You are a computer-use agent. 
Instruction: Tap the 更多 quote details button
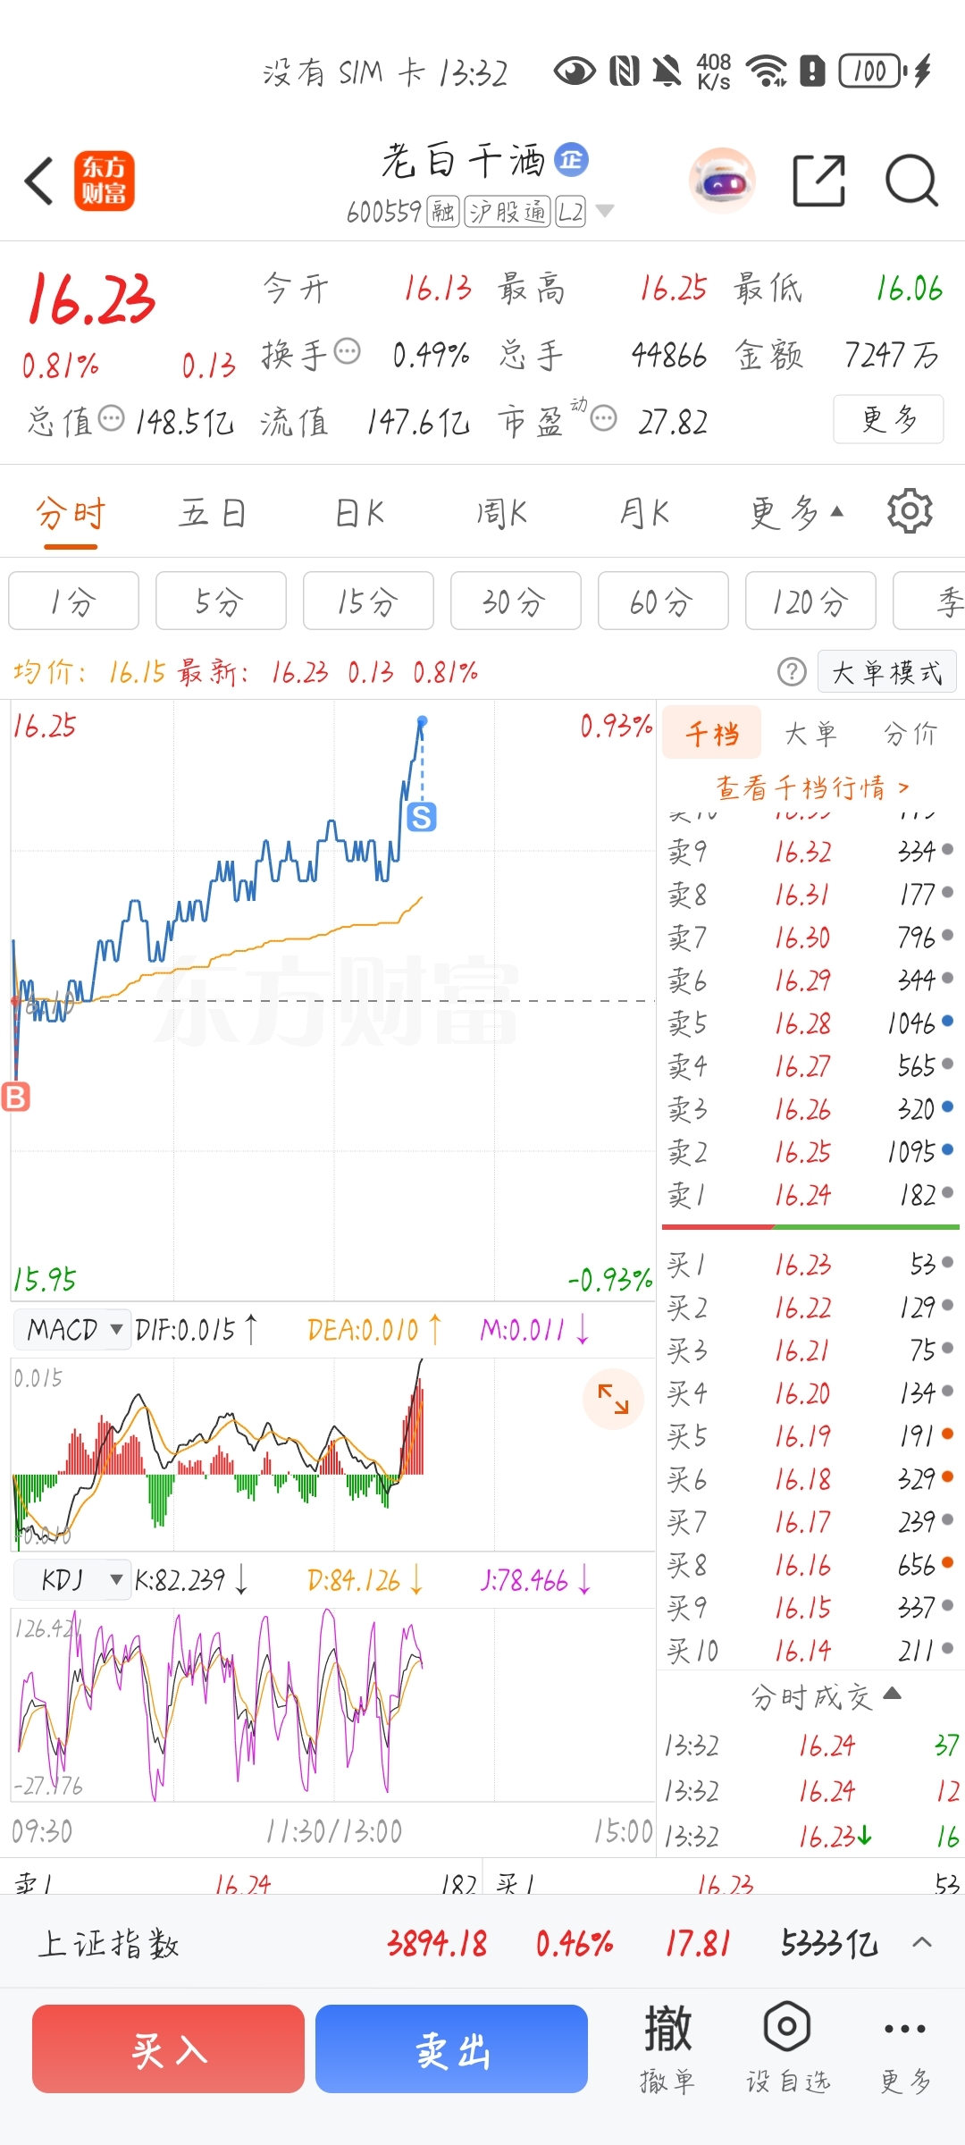pos(888,418)
